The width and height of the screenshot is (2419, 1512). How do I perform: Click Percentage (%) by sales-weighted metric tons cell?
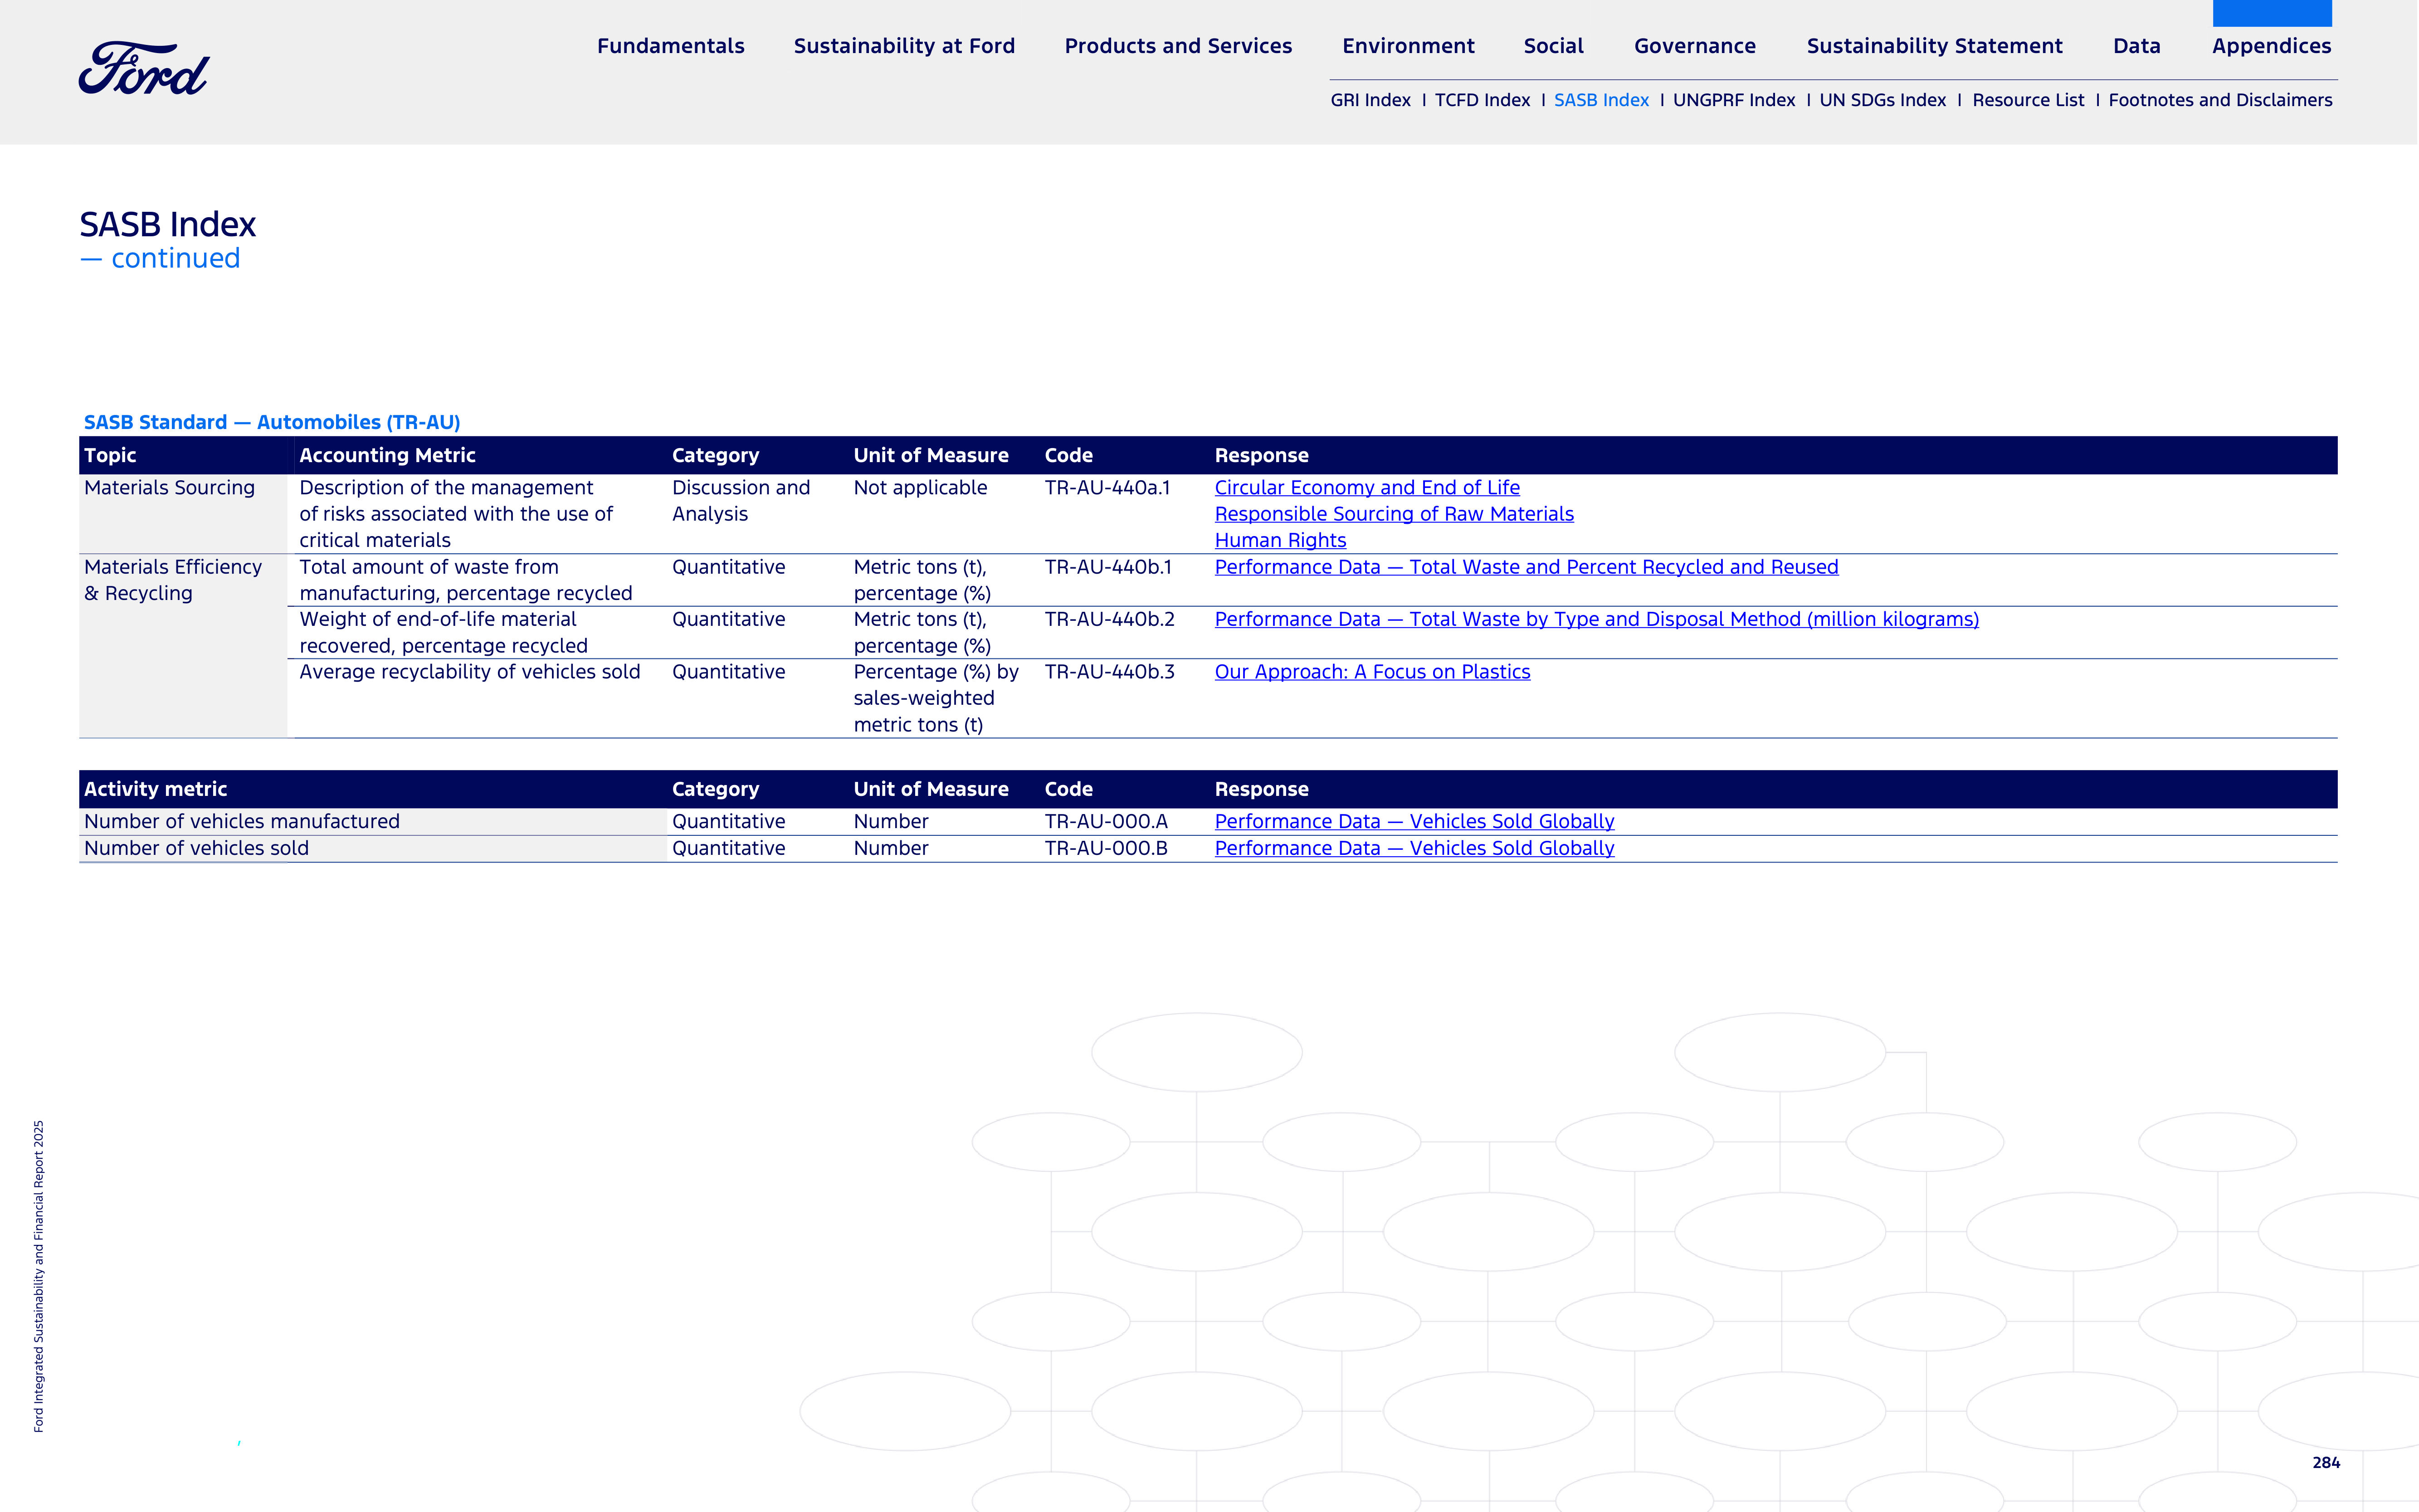(936, 698)
